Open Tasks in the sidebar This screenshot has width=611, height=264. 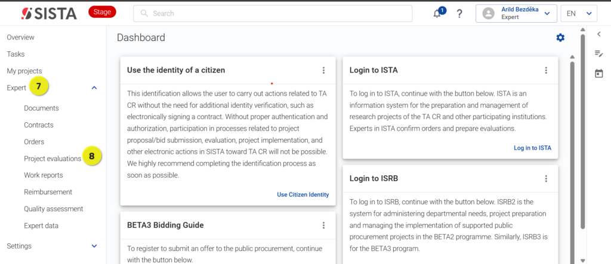(16, 54)
